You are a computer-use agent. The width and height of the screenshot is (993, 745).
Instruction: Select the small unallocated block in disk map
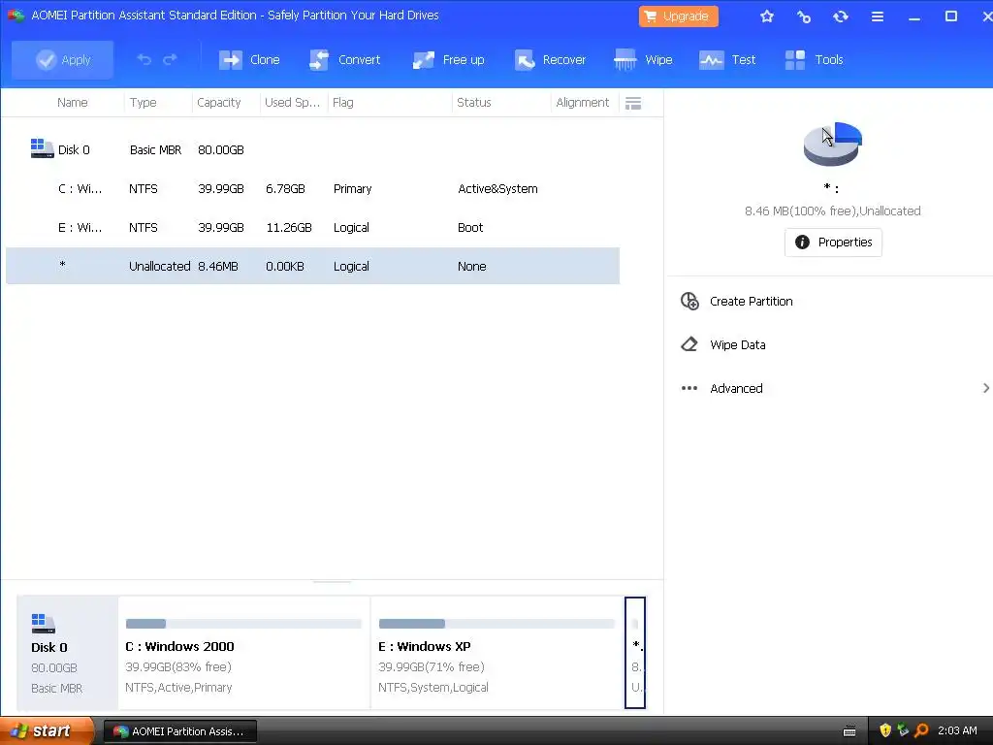coord(635,653)
